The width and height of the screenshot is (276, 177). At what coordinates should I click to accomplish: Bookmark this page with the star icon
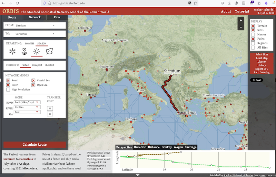[x=195, y=3]
